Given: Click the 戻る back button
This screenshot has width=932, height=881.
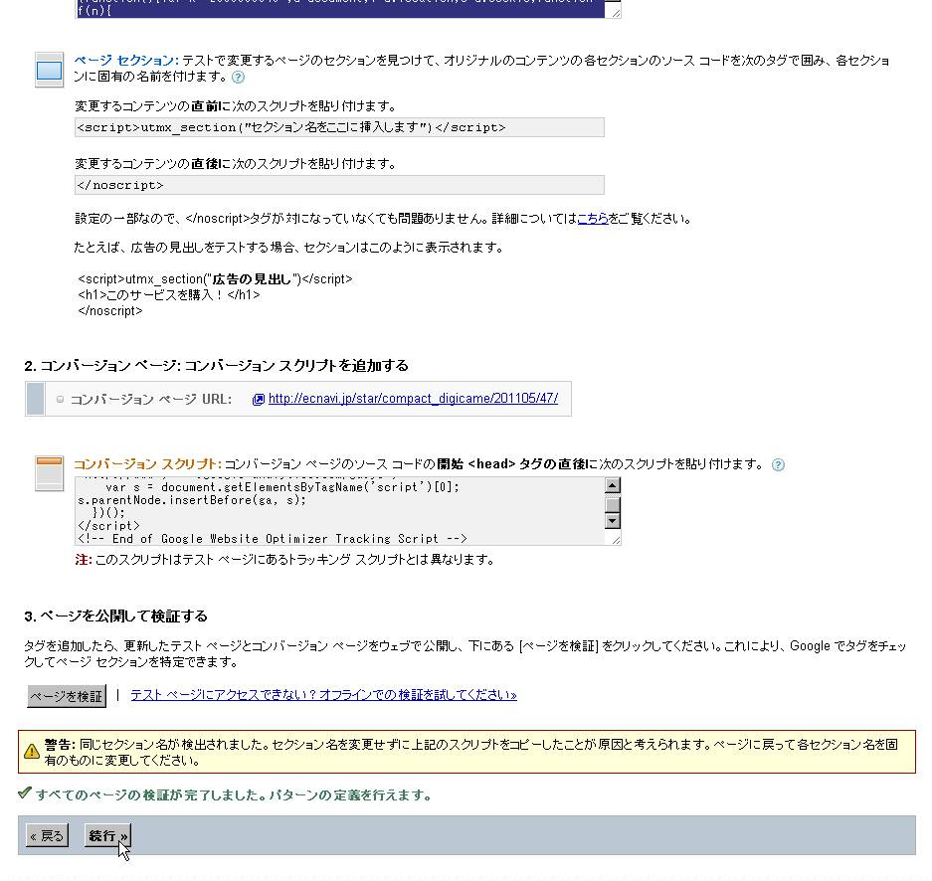Looking at the screenshot, I should (47, 836).
